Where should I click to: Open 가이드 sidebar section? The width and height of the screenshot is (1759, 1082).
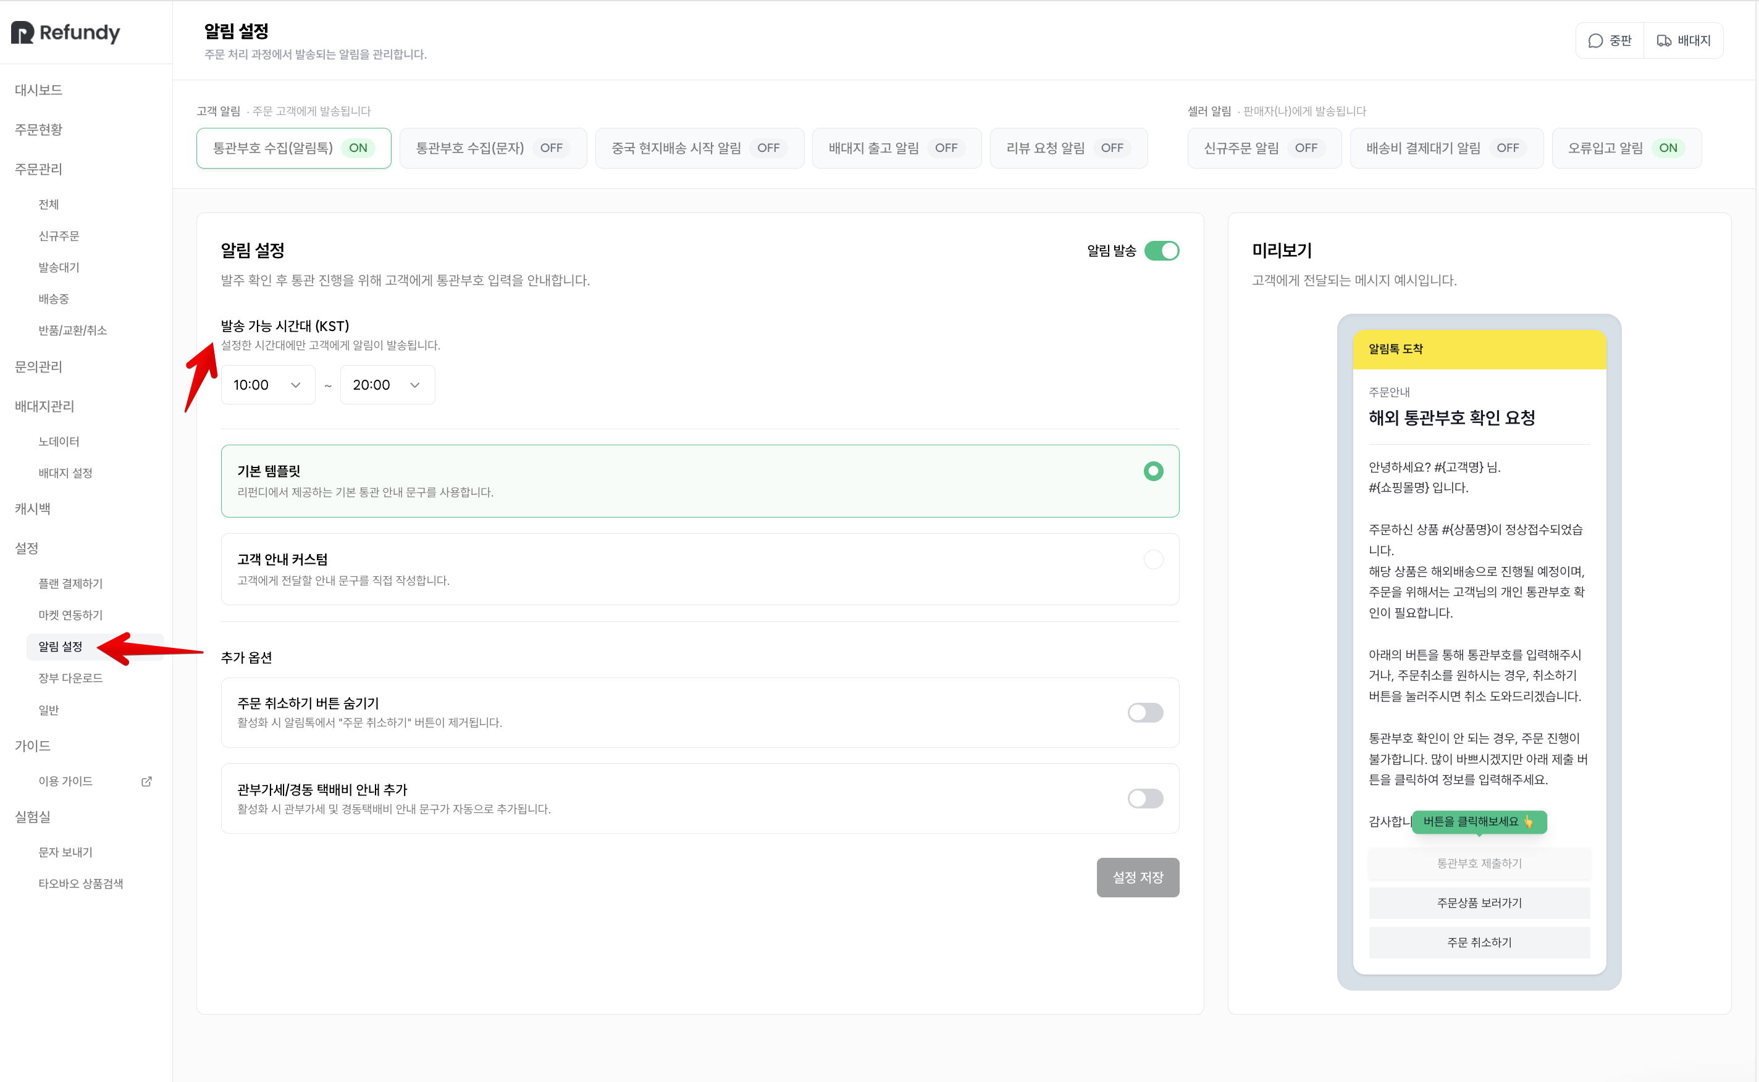tap(32, 745)
